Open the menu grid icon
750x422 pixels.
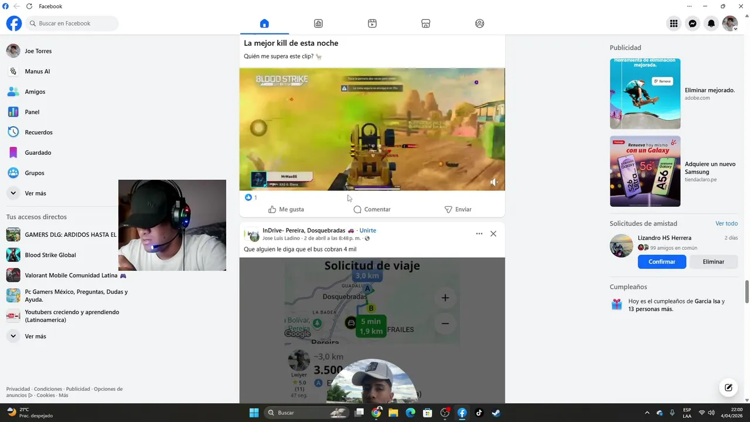(x=674, y=23)
